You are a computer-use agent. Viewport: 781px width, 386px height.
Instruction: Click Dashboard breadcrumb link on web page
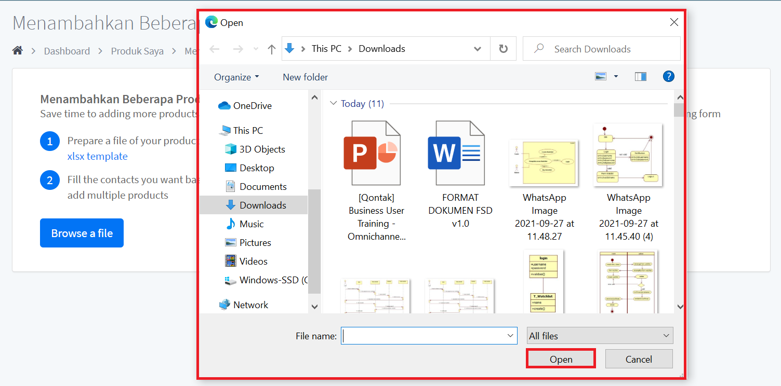(67, 51)
